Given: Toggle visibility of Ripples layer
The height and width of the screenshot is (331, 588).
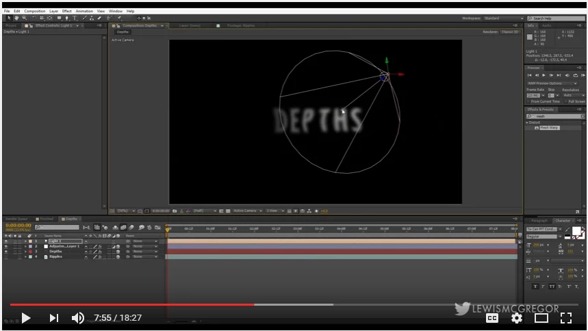Looking at the screenshot, I should [x=6, y=256].
